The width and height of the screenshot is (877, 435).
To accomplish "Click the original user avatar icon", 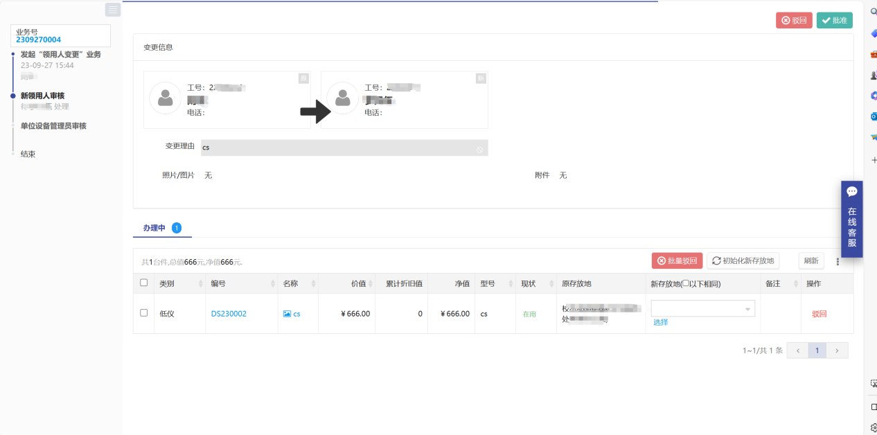I will pyautogui.click(x=165, y=99).
